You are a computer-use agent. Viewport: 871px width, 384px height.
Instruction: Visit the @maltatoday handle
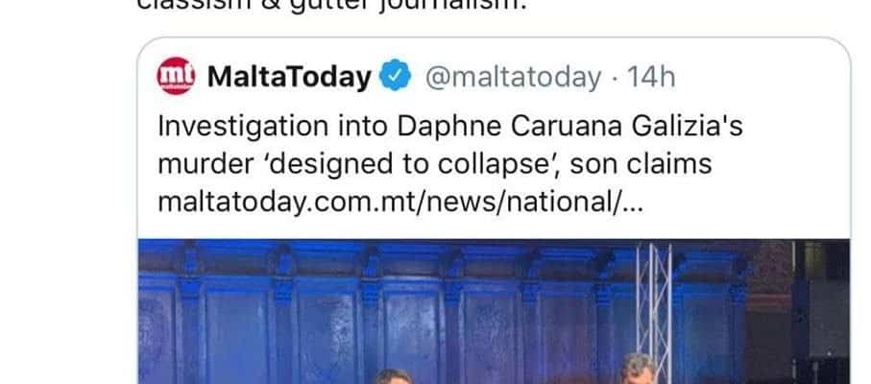513,77
